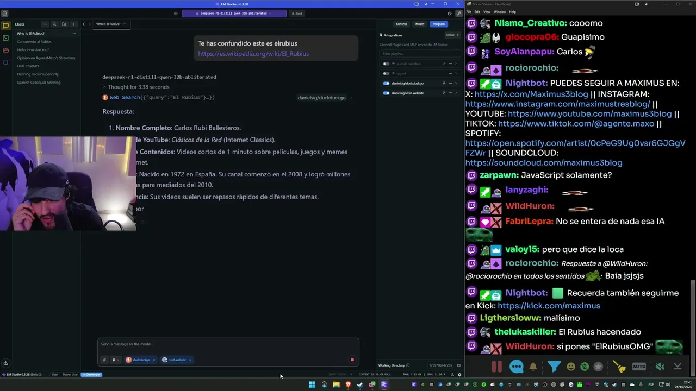Click the notification bell icon in Social Stream
The height and width of the screenshot is (391, 696).
[x=533, y=367]
